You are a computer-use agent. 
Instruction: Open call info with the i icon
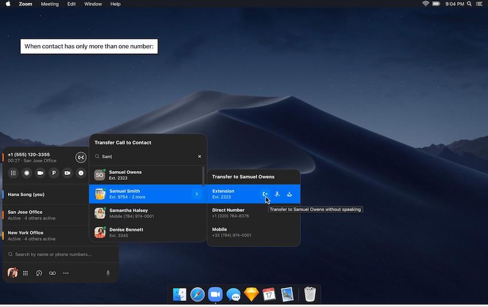[x=81, y=173]
